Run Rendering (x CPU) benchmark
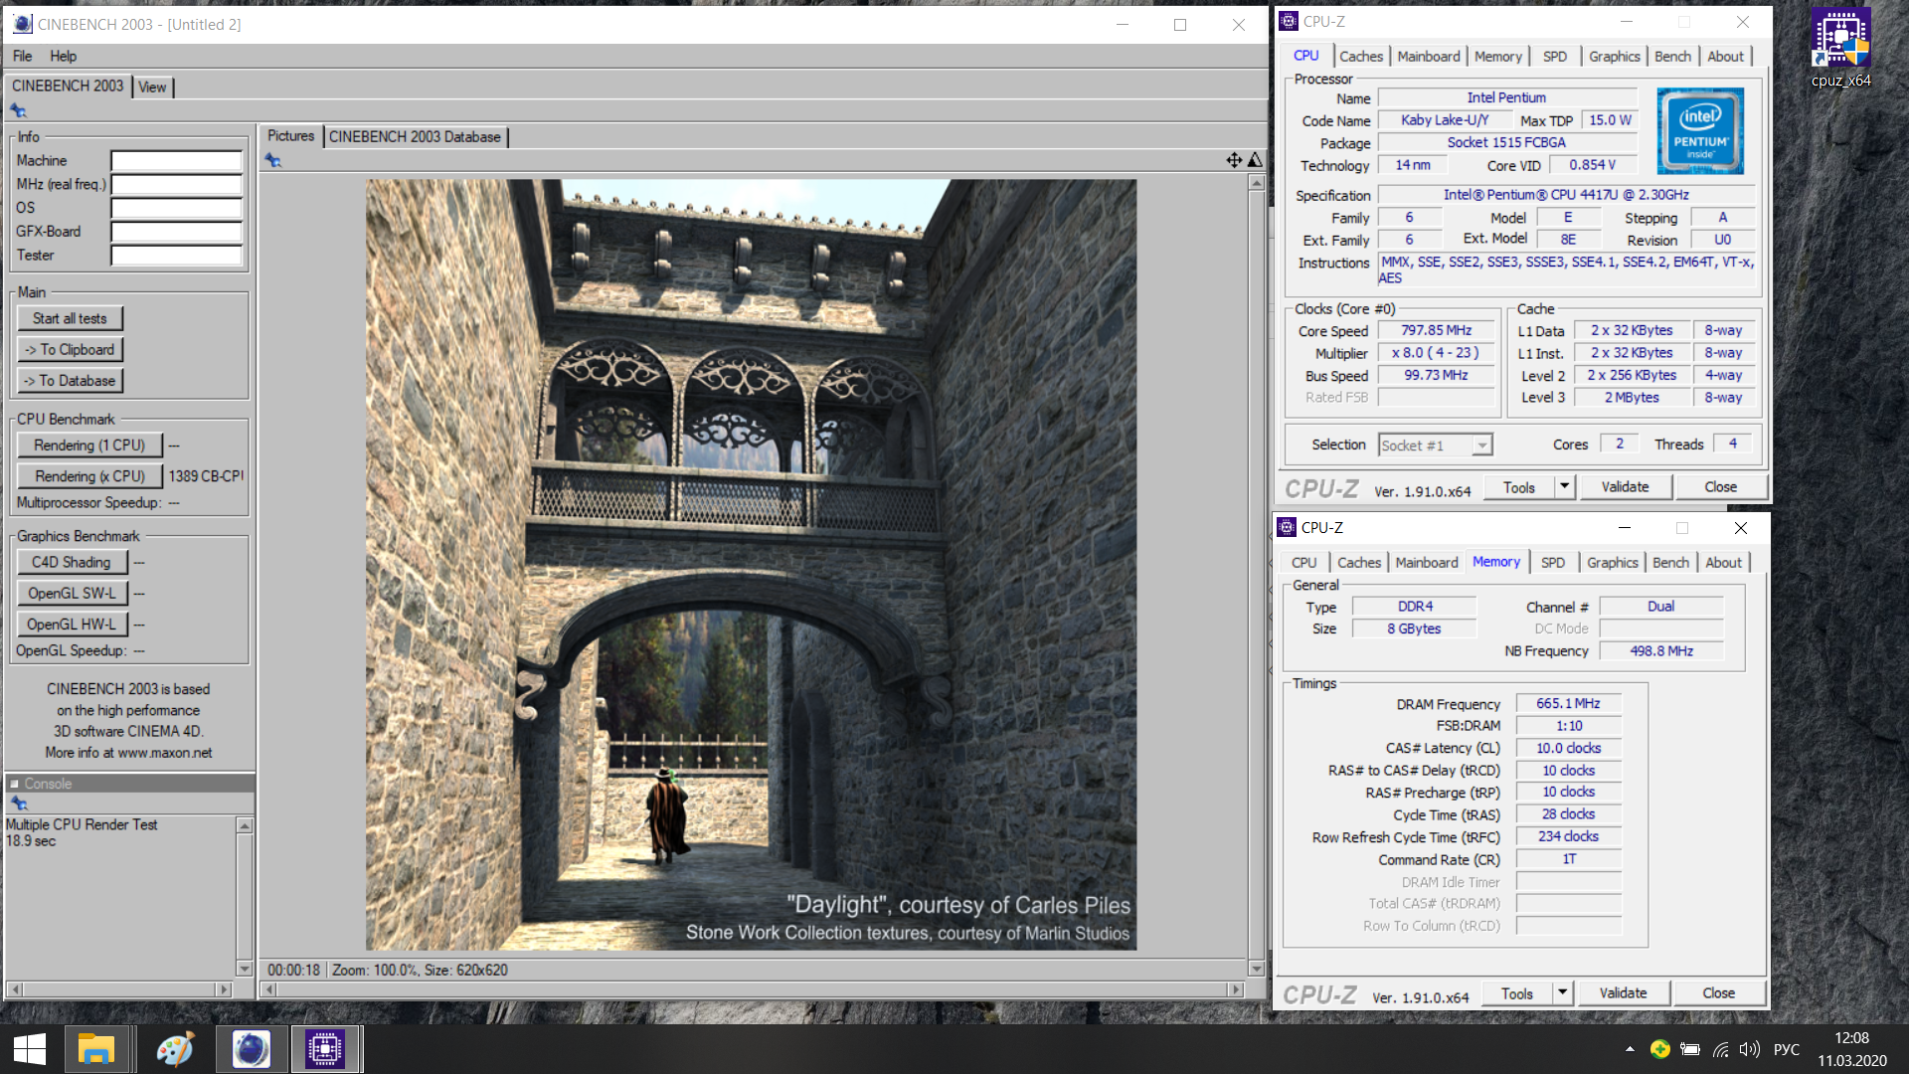The image size is (1909, 1074). (89, 475)
